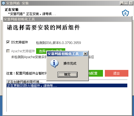Click the blue information icon in the dialog
Screen dimensions: 134x116
54,63
